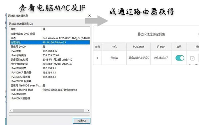The image size is (199, 125).
Task: Select the IPv4 WINS 服务器 row
Action: pos(50,81)
